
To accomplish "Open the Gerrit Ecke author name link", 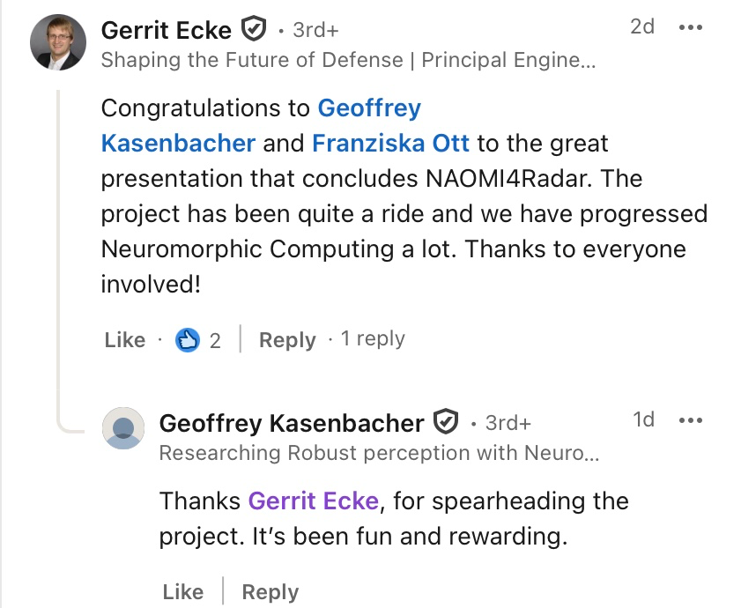I will 167,30.
